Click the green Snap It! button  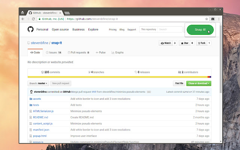point(200,30)
